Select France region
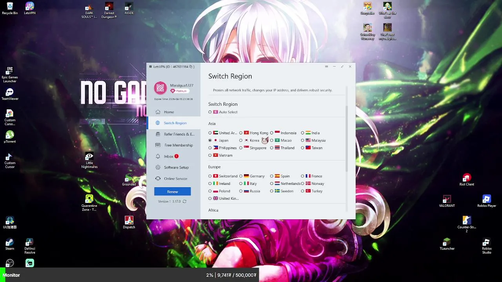This screenshot has width=502, height=282. tap(312, 176)
